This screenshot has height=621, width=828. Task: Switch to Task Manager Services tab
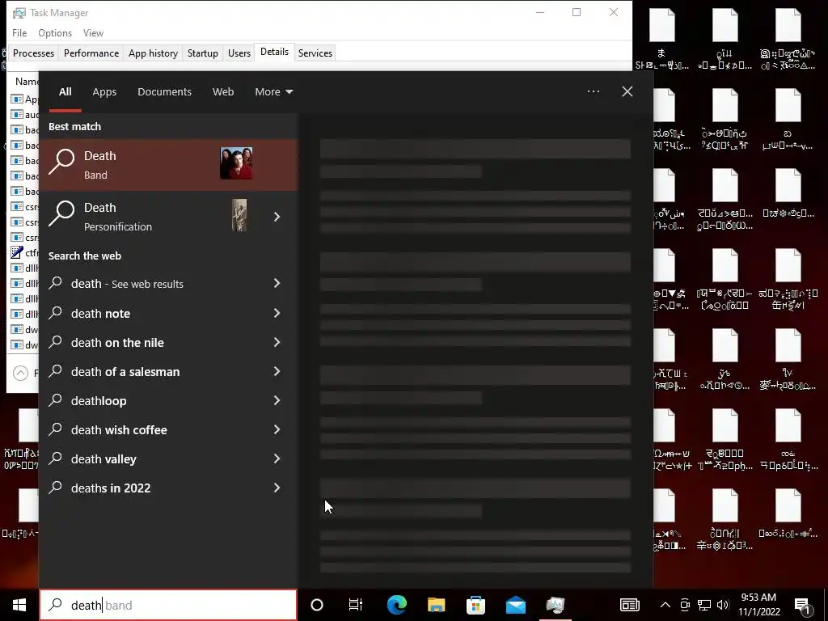point(315,53)
